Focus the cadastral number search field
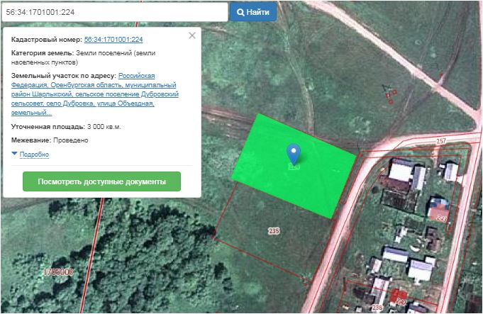Image resolution: width=483 pixels, height=314 pixels. pyautogui.click(x=113, y=12)
